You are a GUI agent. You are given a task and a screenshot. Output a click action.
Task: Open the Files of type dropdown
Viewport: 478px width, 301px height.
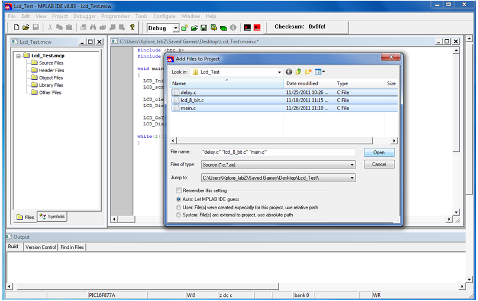pos(352,165)
